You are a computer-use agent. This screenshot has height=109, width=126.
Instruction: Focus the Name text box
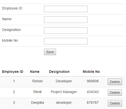click(66, 20)
